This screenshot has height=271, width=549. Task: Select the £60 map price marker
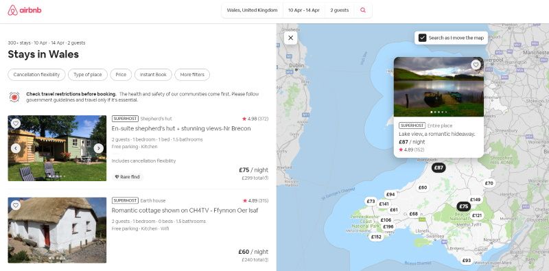point(423,187)
